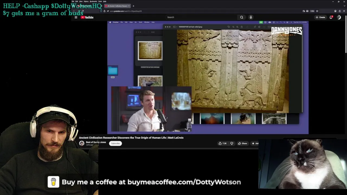Image resolution: width=347 pixels, height=195 pixels.
Task: Open the browser application menu
Action: tap(344, 11)
